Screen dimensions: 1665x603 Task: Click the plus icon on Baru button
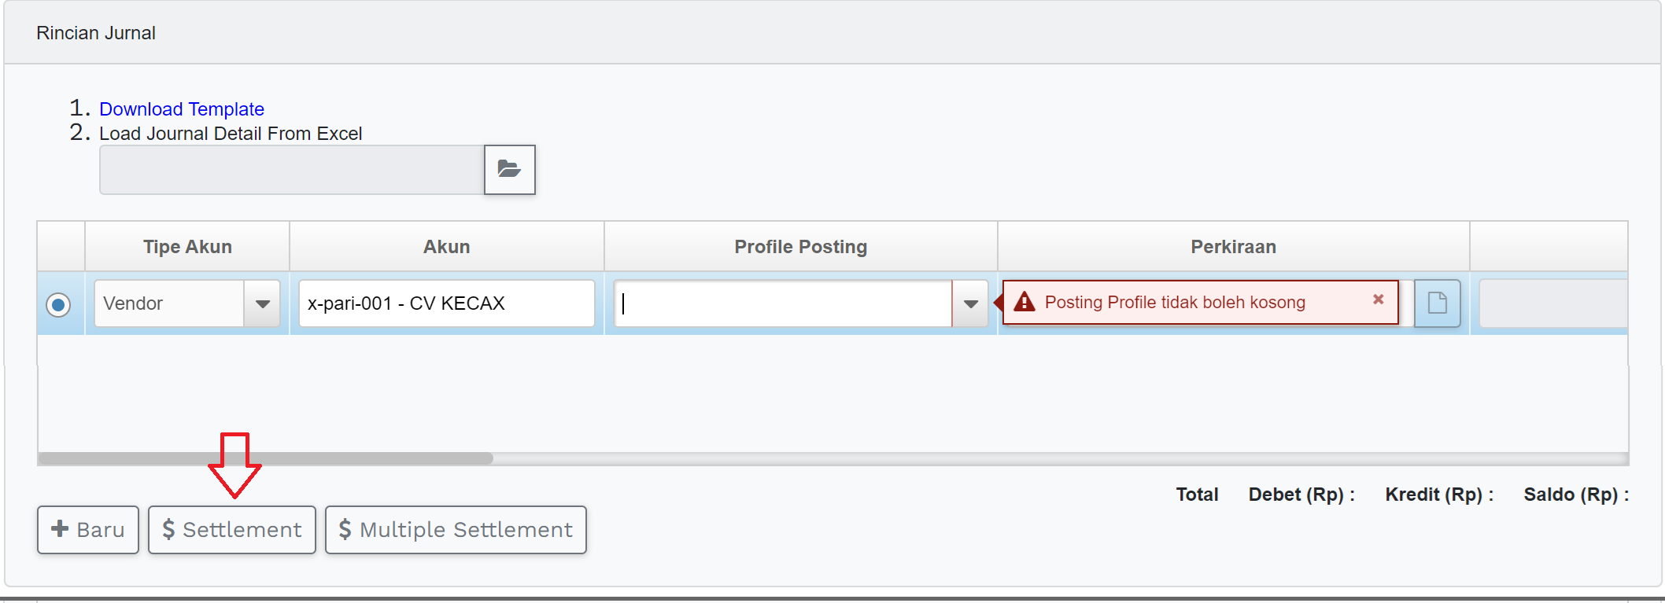click(60, 529)
